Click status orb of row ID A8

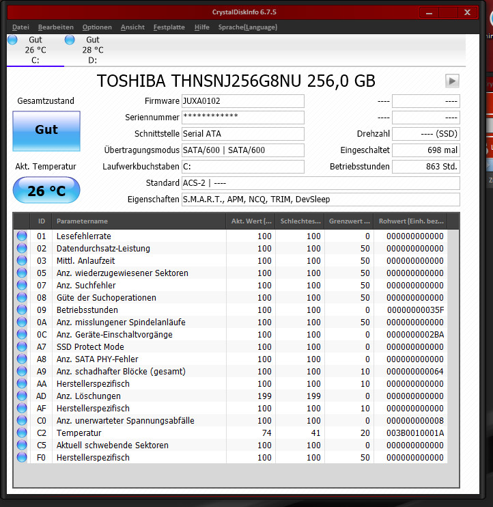coord(22,359)
